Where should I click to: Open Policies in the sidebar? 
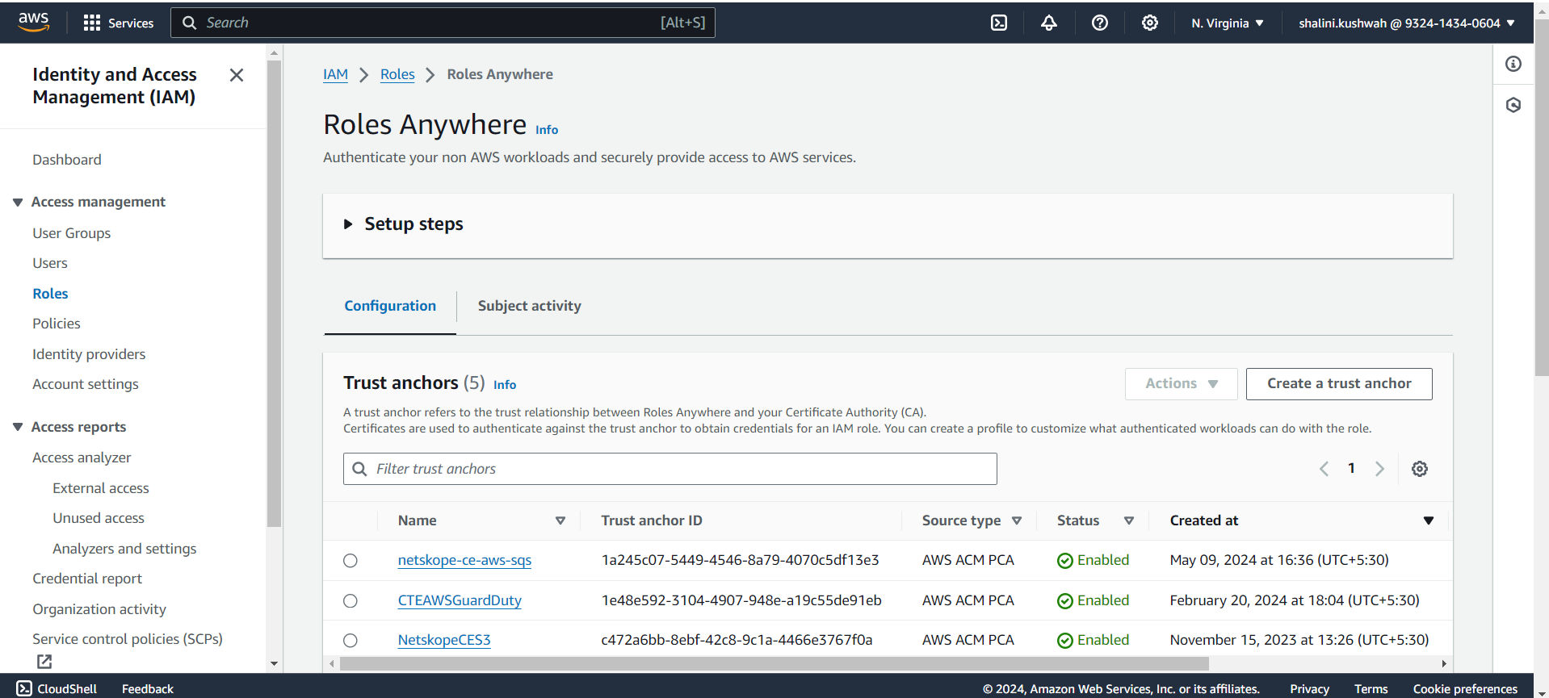click(57, 324)
